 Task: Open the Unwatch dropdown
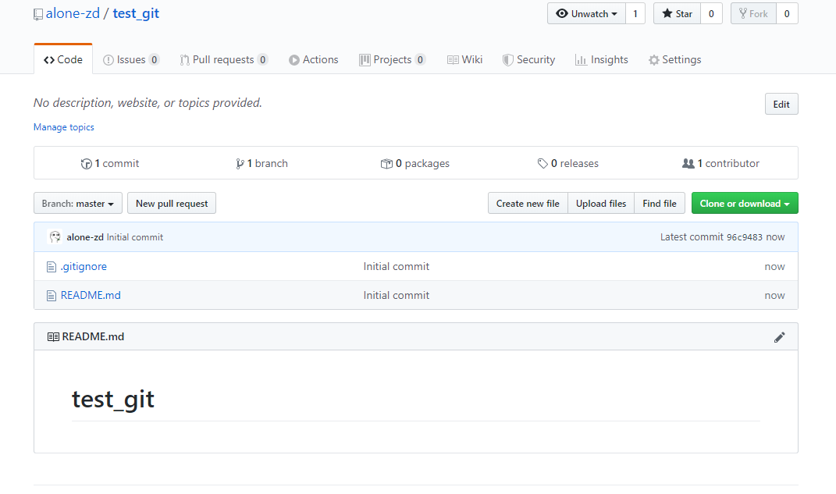586,14
